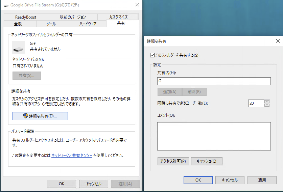Click inside the 共有名 share name field
283x192 pixels.
pyautogui.click(x=214, y=81)
